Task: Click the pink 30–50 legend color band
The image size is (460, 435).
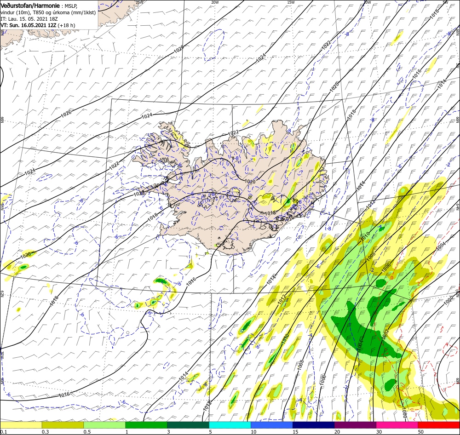Action: pos(397,425)
